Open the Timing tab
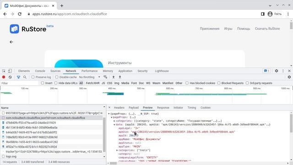 click(192, 108)
